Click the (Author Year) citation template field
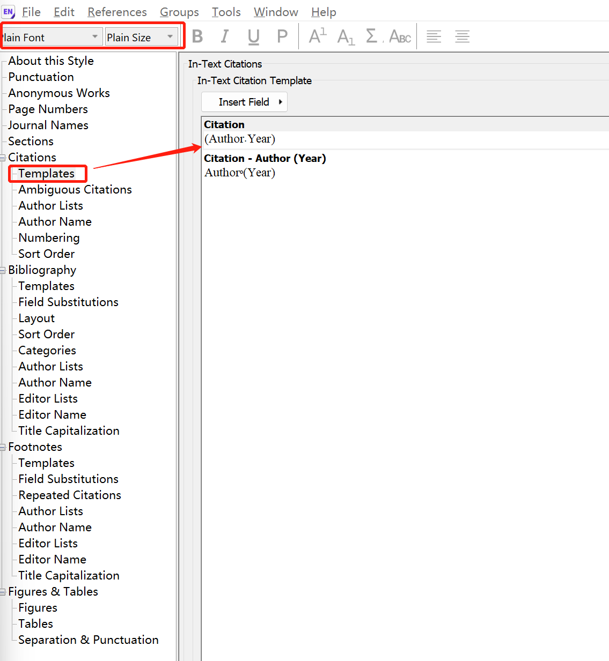This screenshot has height=661, width=609. (x=240, y=139)
